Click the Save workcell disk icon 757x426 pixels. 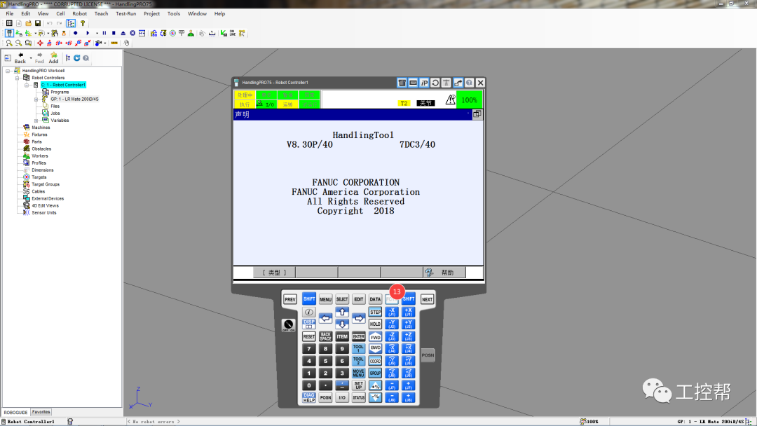point(38,23)
